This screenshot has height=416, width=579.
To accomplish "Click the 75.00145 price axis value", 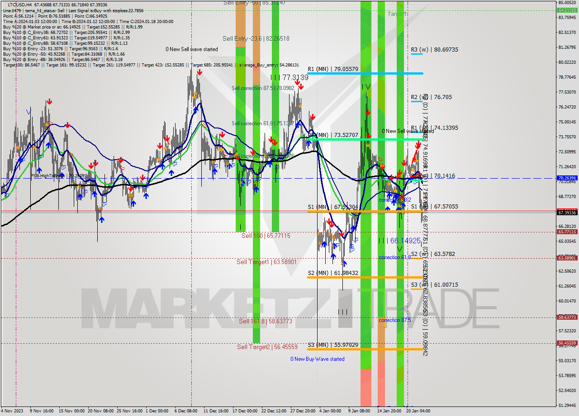I will (567, 122).
